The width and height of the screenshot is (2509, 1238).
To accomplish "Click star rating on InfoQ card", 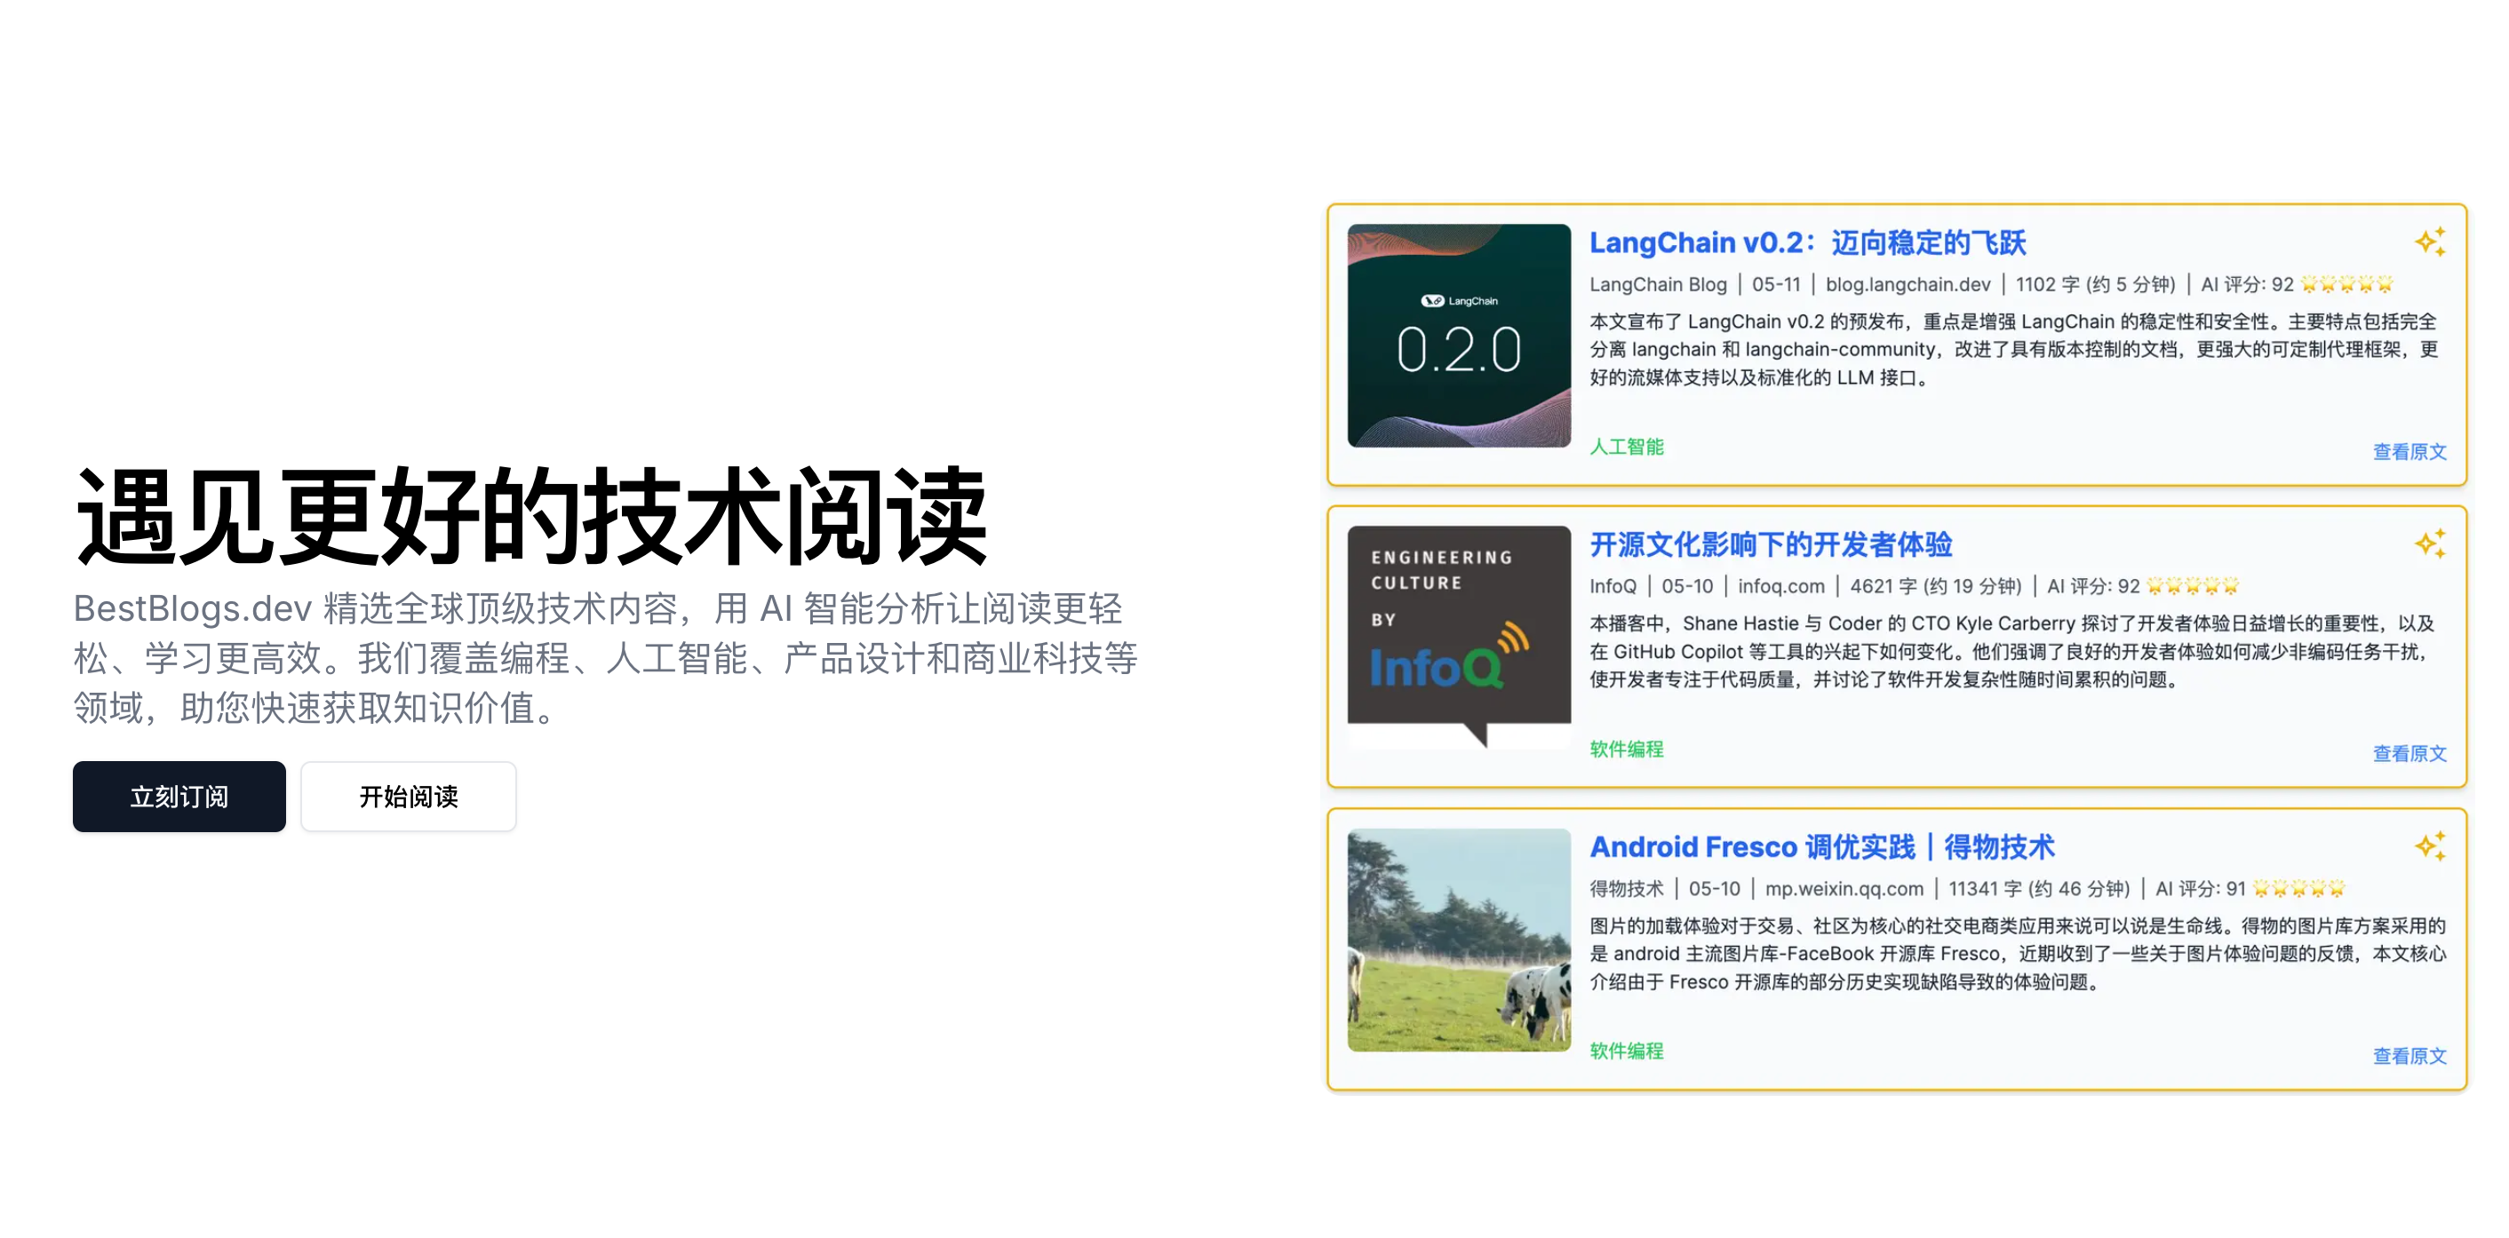I will [2193, 586].
